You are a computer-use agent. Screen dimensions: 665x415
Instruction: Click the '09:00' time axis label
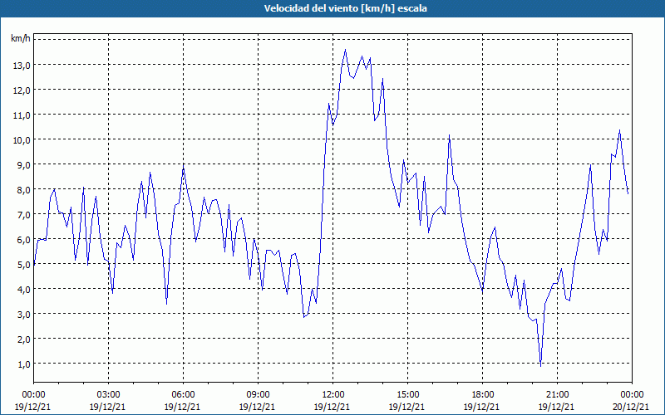click(258, 395)
